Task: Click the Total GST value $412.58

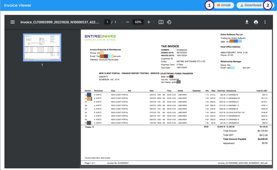Action: pyautogui.click(x=263, y=135)
